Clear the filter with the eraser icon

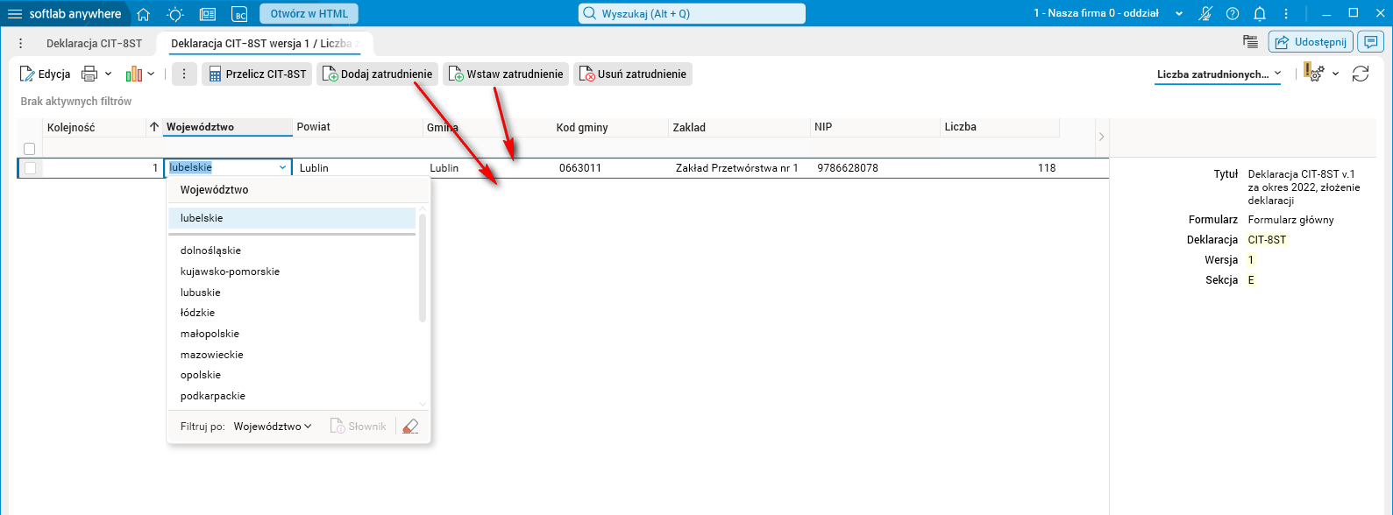click(410, 427)
